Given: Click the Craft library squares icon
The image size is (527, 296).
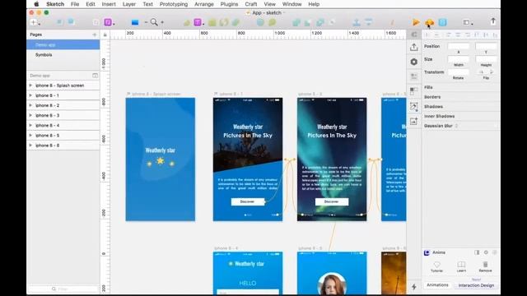Looking at the screenshot, I should coord(414,91).
